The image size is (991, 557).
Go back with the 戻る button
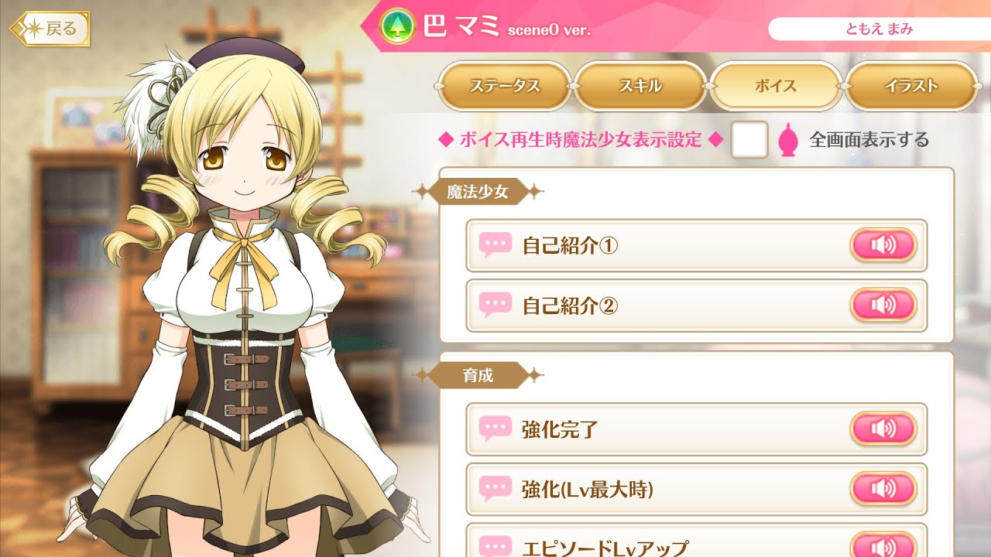(x=50, y=29)
